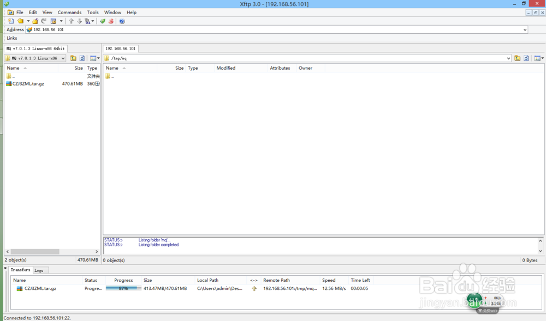Image resolution: width=546 pixels, height=321 pixels.
Task: Select the 192.168.56.101 remote tab
Action: (121, 49)
